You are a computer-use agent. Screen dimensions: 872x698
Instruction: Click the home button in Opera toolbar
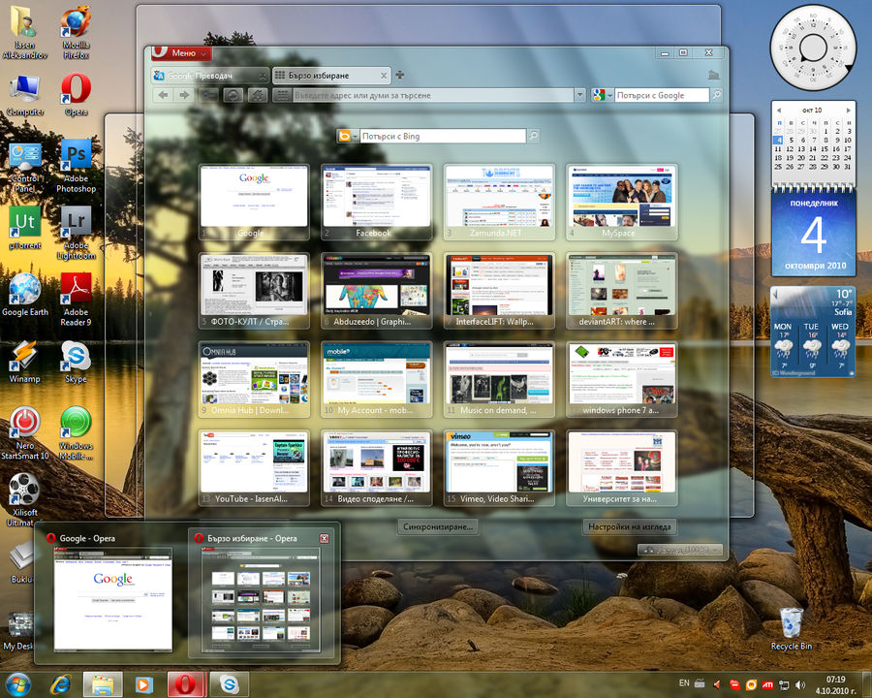[258, 95]
